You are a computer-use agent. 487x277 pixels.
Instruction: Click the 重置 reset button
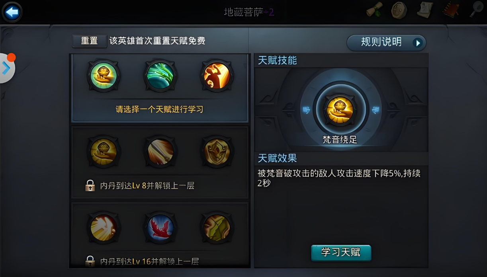(x=90, y=41)
